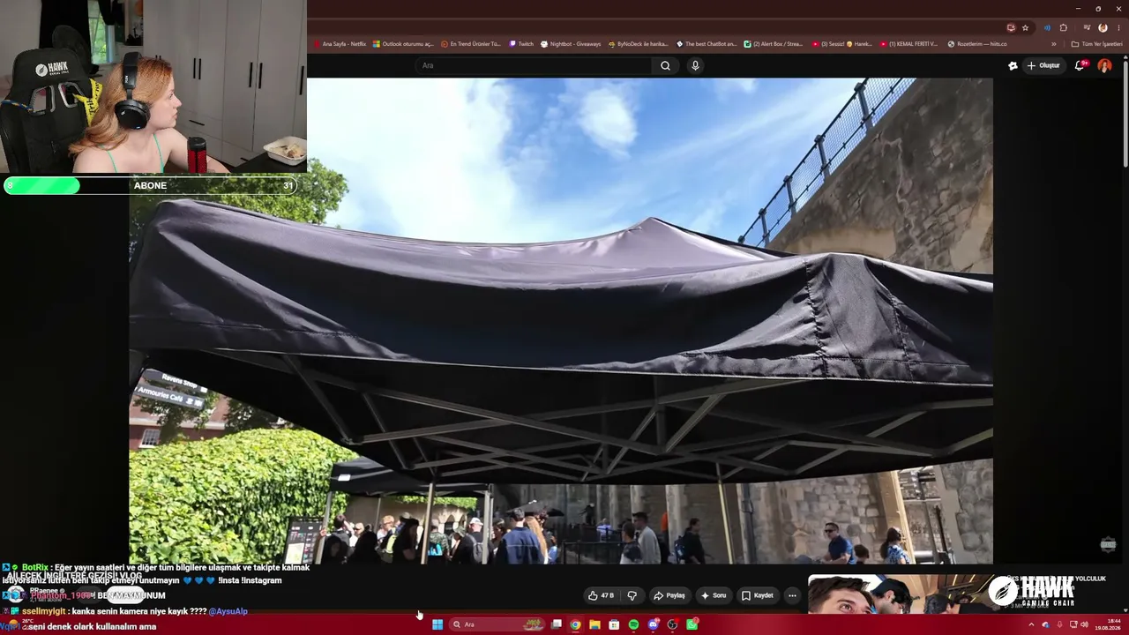The width and height of the screenshot is (1129, 635).
Task: Open OBS Studio from the taskbar
Action: (x=672, y=624)
